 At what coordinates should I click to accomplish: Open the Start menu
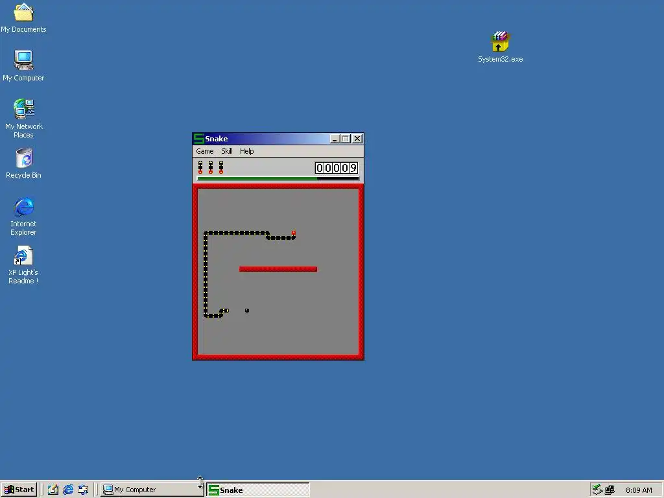coord(19,490)
